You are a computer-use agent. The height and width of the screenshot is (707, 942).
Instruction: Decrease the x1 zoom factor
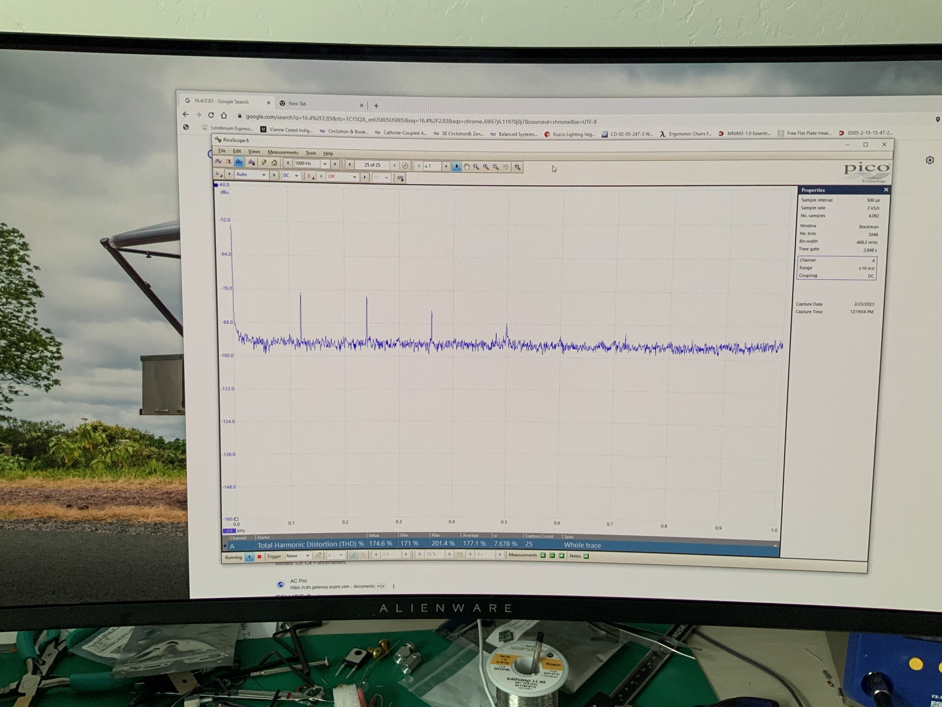click(x=419, y=166)
